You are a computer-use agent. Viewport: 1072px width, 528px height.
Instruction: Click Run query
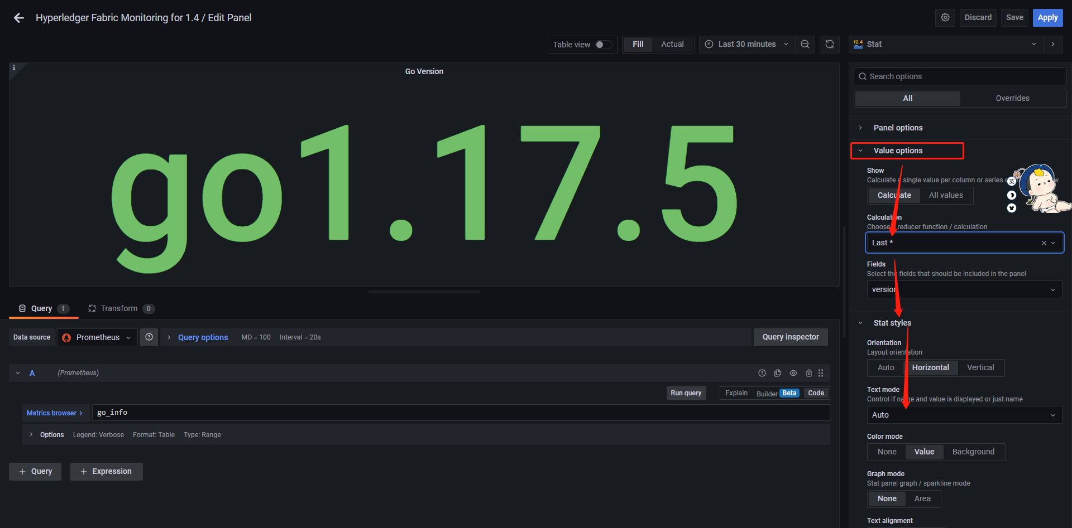686,394
